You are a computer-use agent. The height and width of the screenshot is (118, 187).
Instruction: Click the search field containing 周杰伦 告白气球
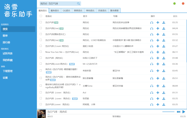click(58, 3)
